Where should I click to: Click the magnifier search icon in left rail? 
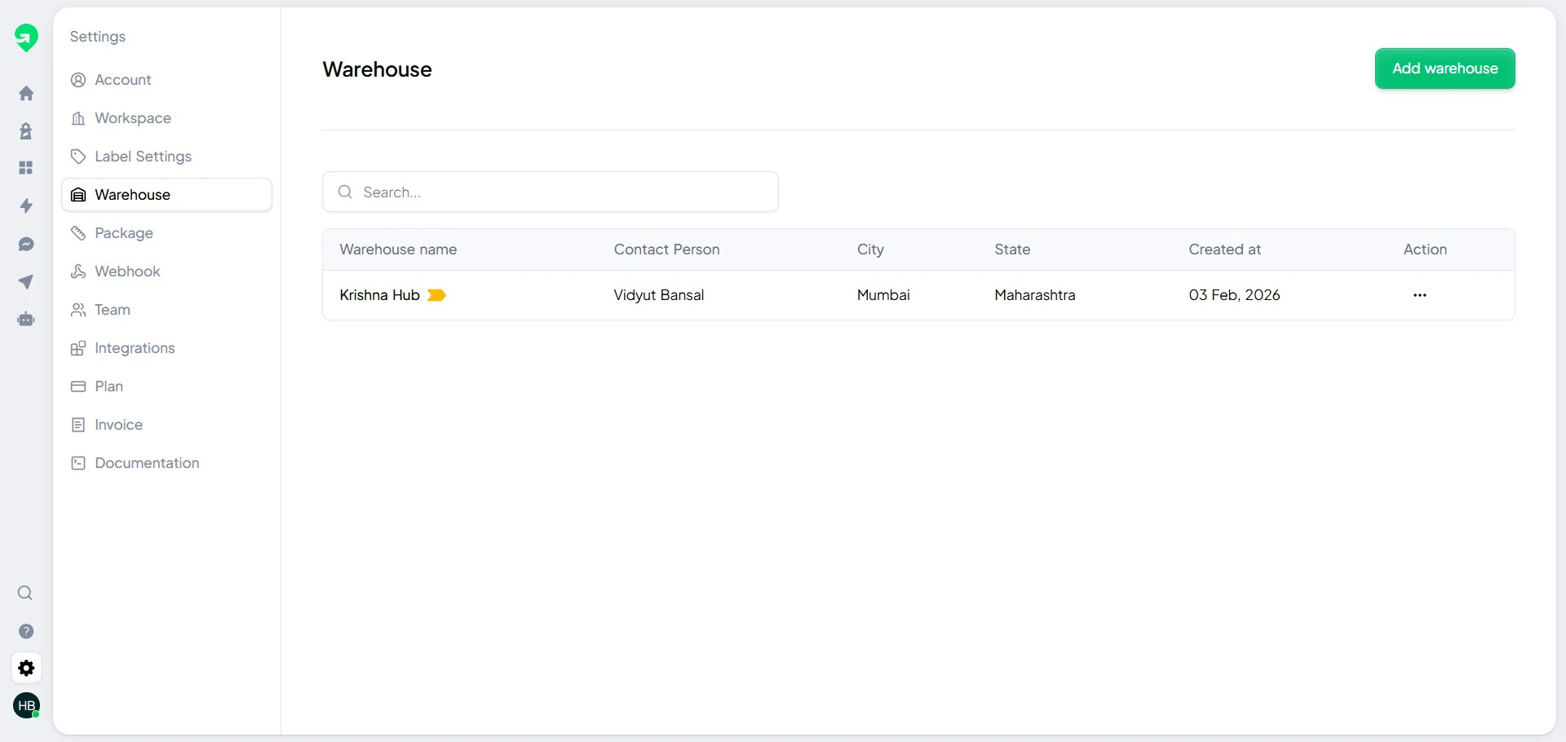click(25, 593)
